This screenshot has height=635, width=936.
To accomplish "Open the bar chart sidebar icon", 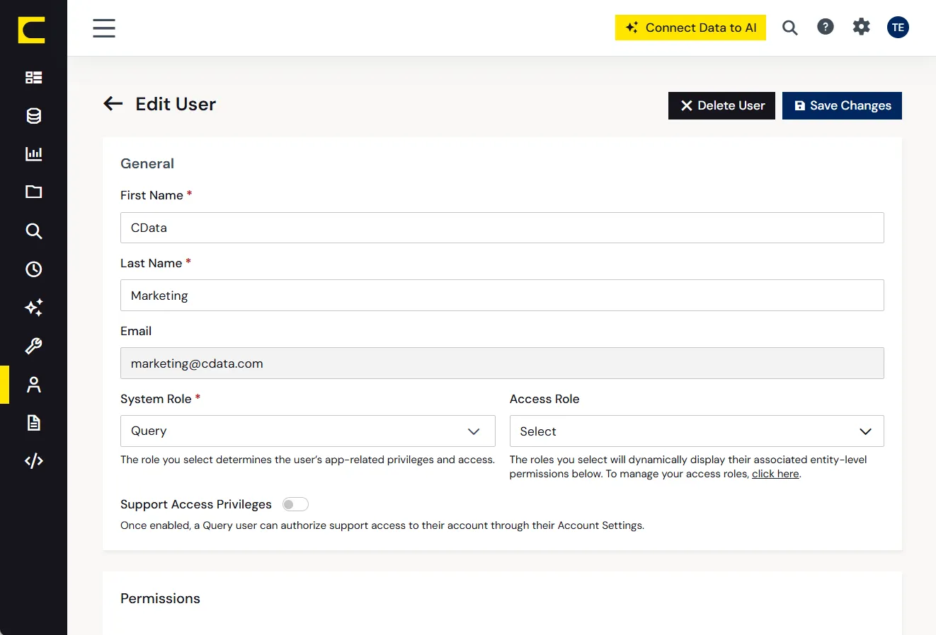I will point(33,153).
